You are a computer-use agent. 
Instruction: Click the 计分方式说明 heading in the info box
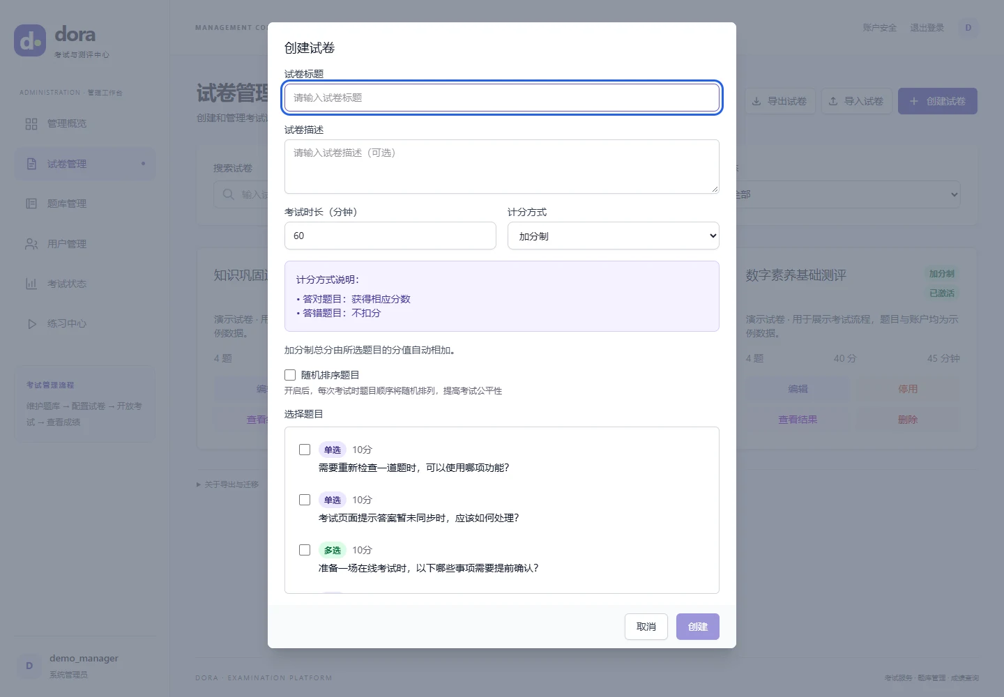(328, 279)
